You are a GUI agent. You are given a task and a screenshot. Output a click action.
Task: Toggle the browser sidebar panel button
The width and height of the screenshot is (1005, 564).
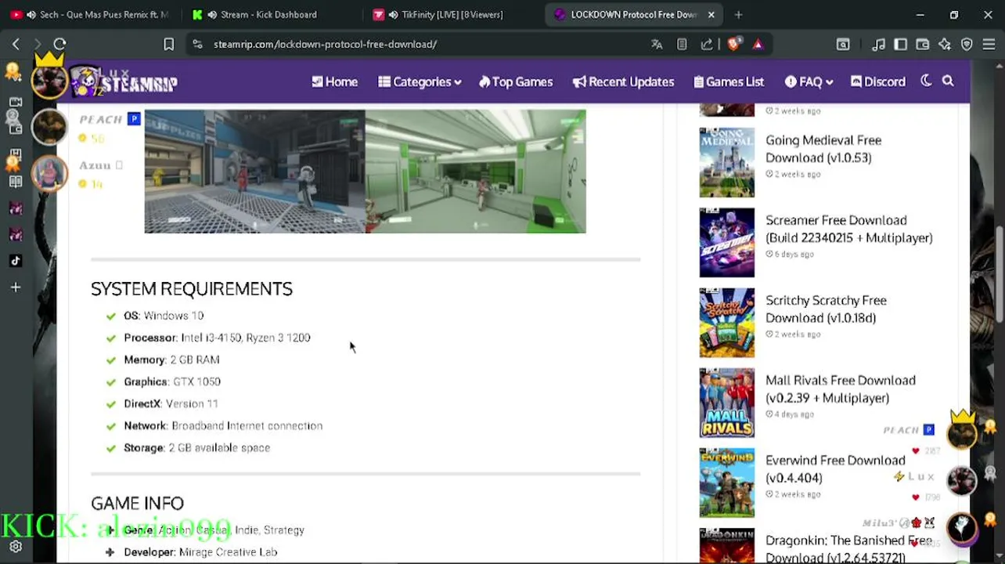(901, 45)
